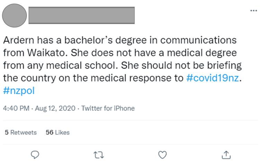Click the gray circular profile avatar
261x163 pixels.
(14, 16)
